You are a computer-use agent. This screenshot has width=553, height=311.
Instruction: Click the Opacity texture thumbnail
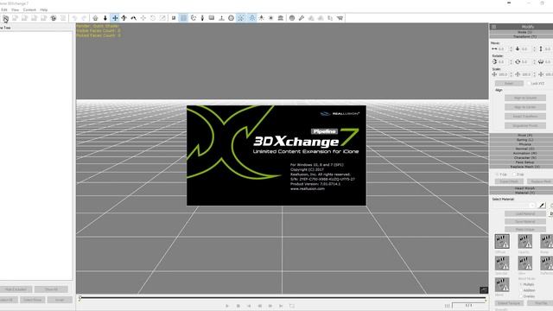click(524, 242)
